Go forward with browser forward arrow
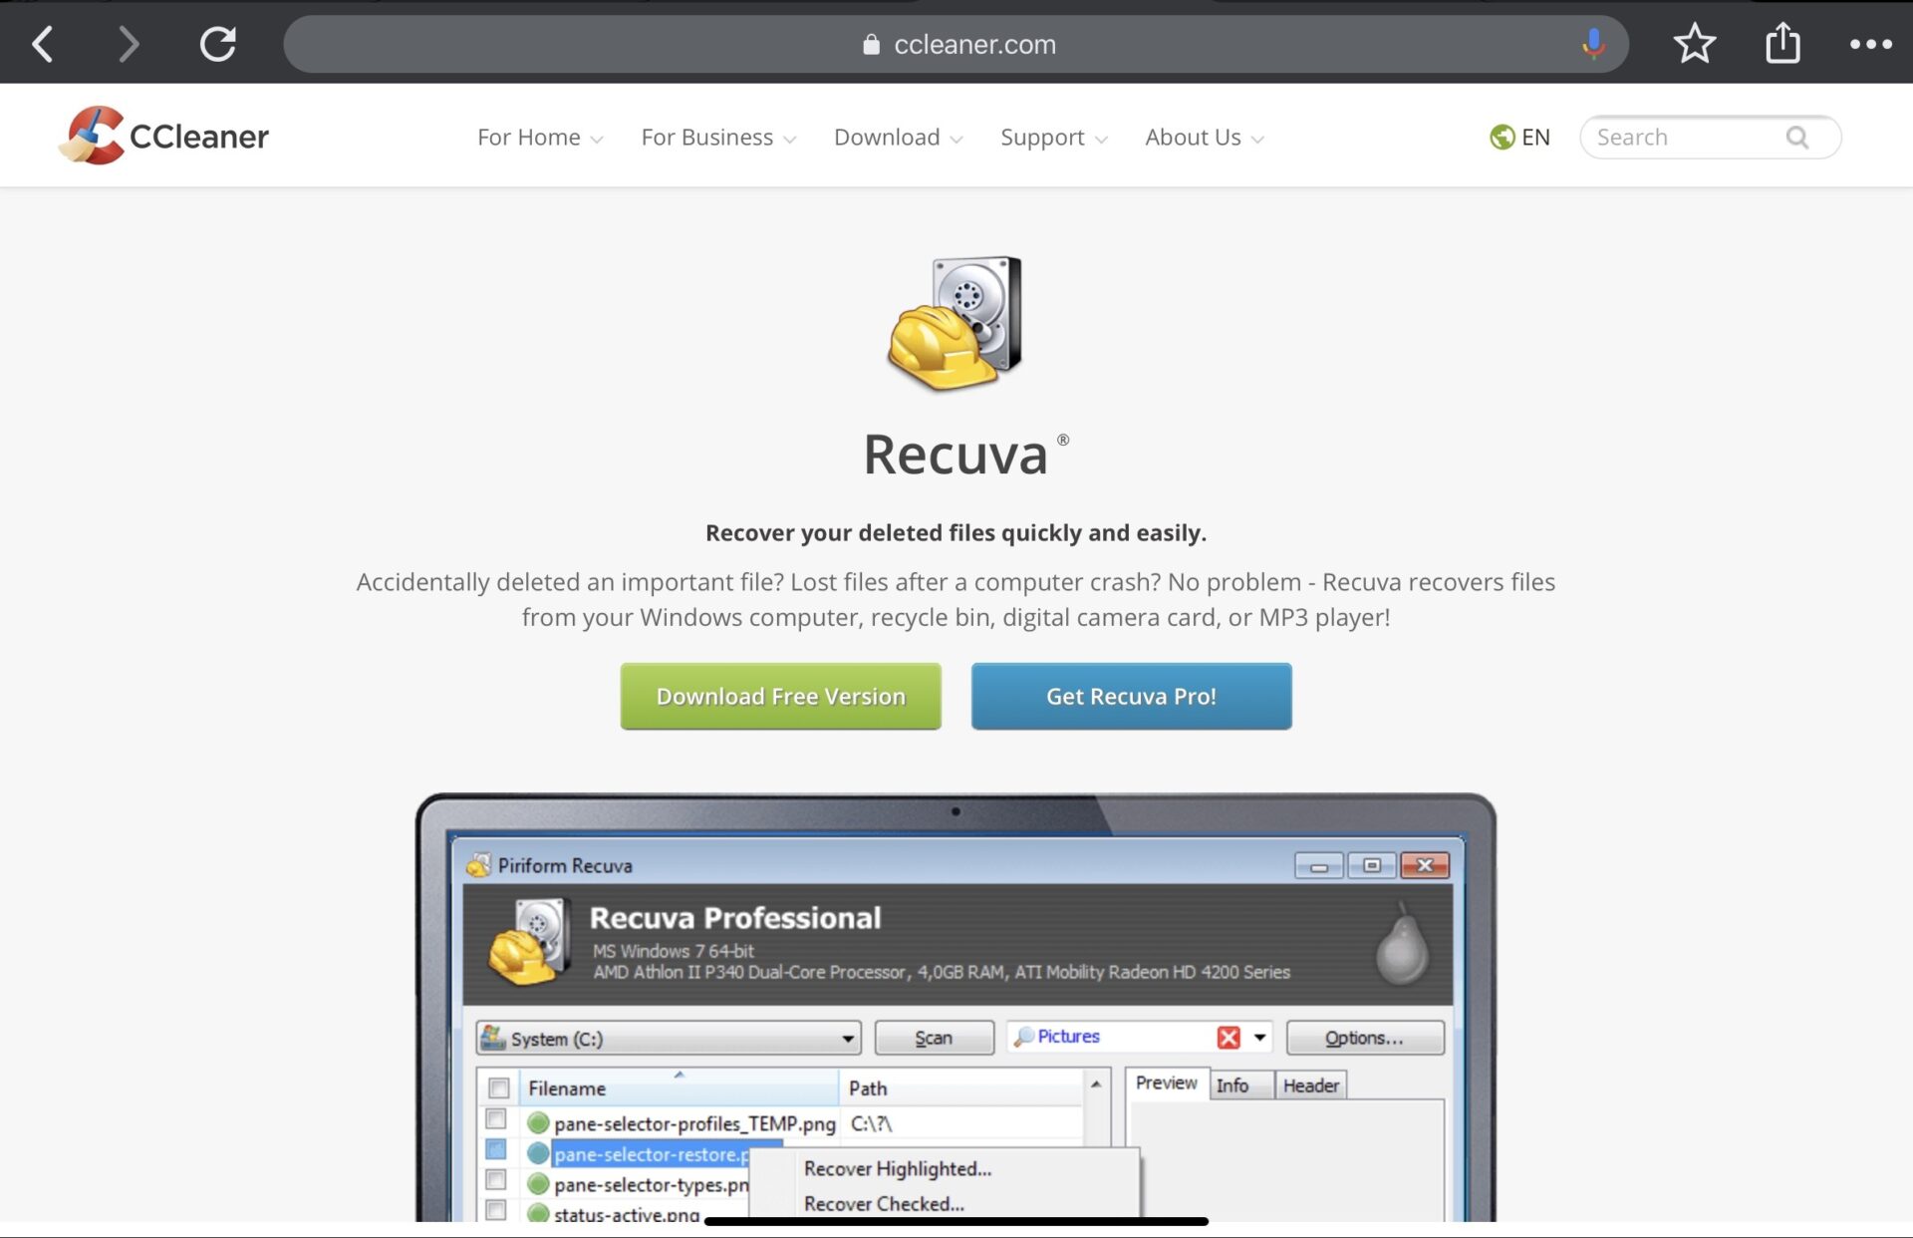1913x1238 pixels. 129,44
